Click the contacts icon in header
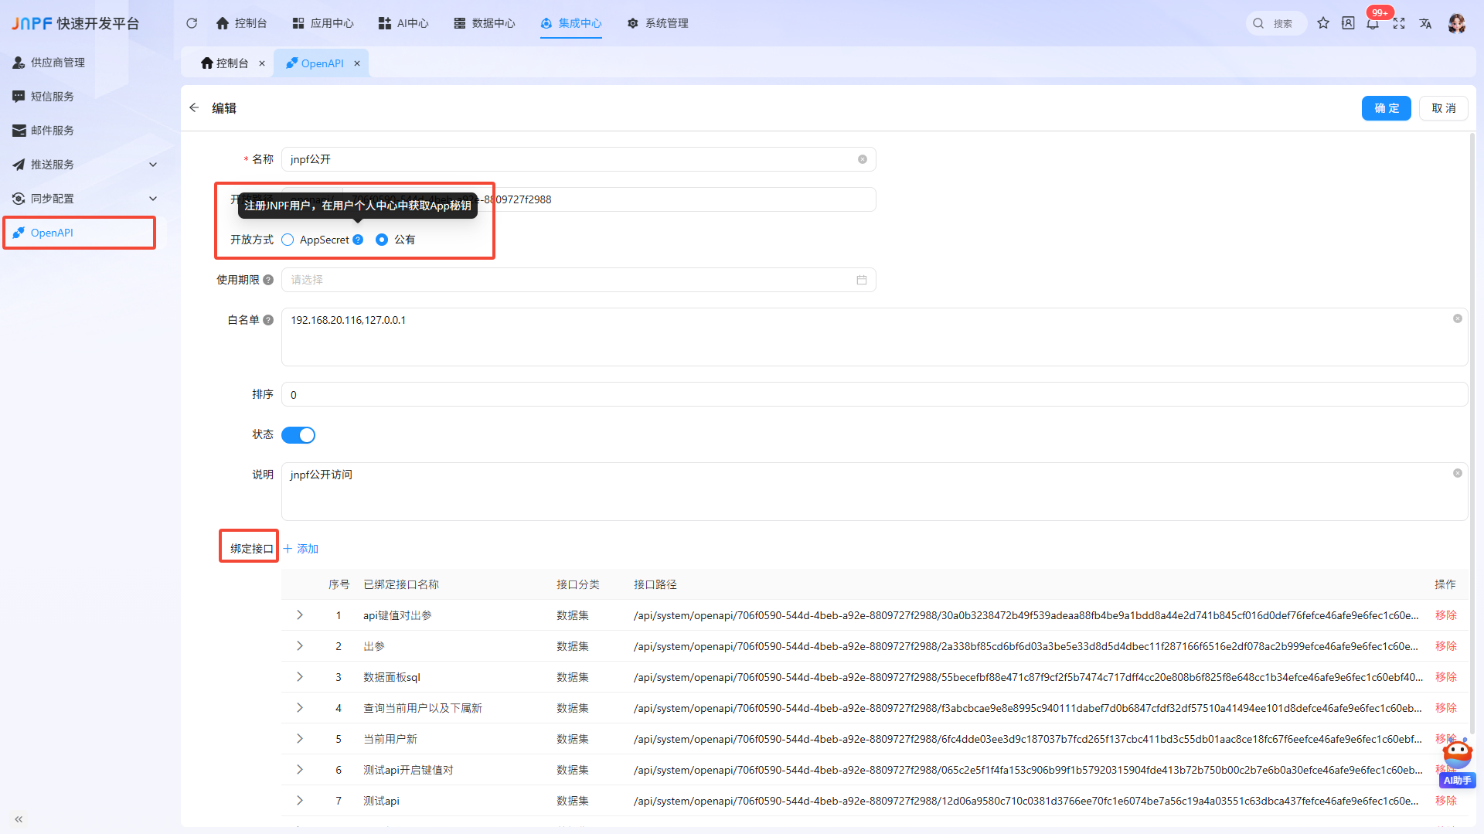This screenshot has height=834, width=1484. click(1348, 23)
